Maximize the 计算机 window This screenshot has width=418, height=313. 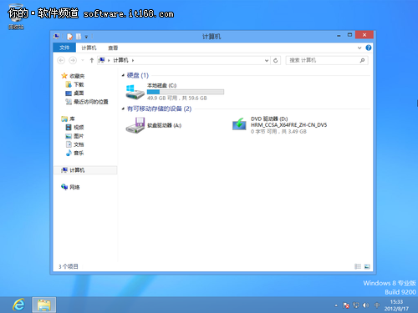pyautogui.click(x=349, y=35)
